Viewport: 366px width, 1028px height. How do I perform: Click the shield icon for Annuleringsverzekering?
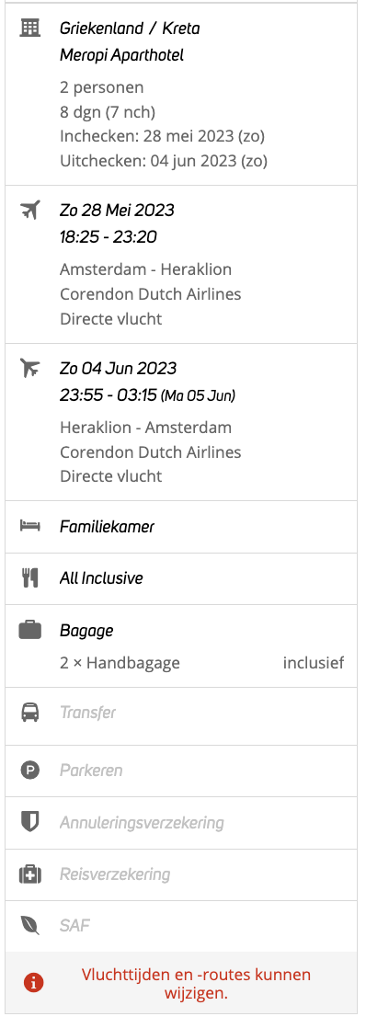pos(30,822)
